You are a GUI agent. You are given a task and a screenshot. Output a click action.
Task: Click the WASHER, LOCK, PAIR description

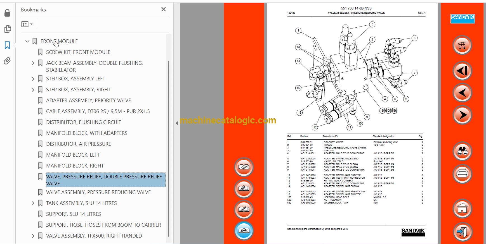(336, 203)
